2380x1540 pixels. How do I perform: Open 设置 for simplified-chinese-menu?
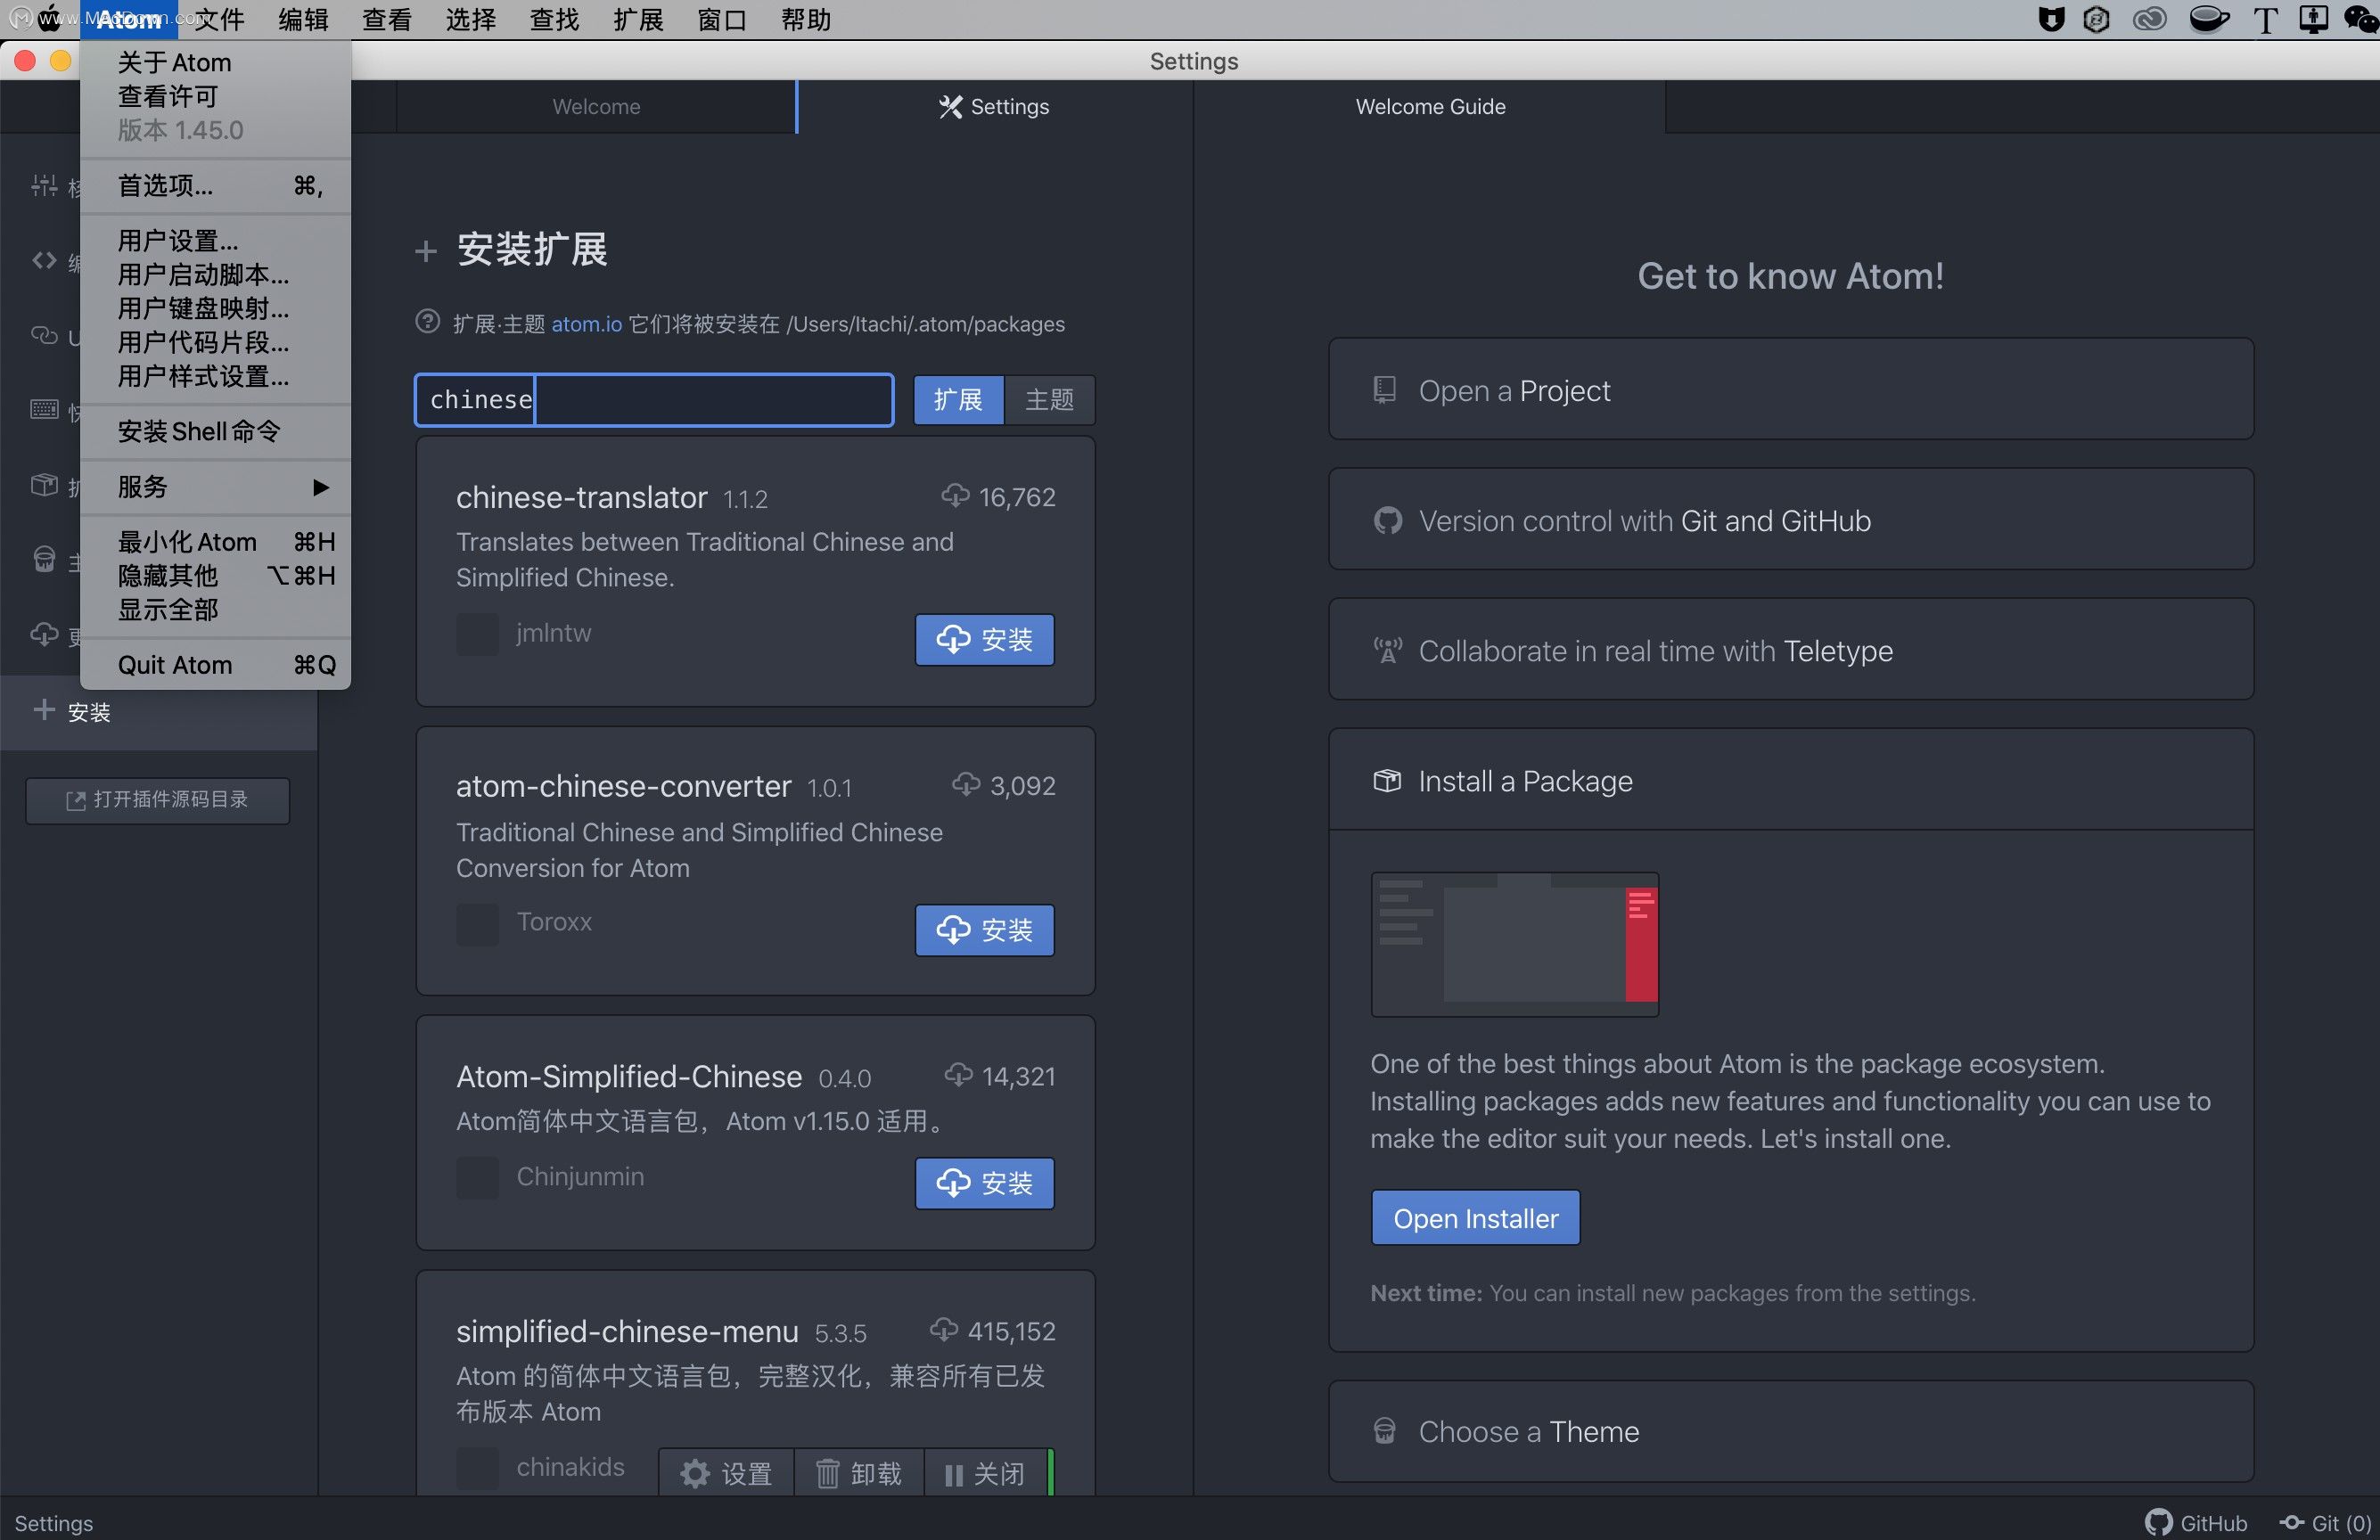(x=726, y=1473)
